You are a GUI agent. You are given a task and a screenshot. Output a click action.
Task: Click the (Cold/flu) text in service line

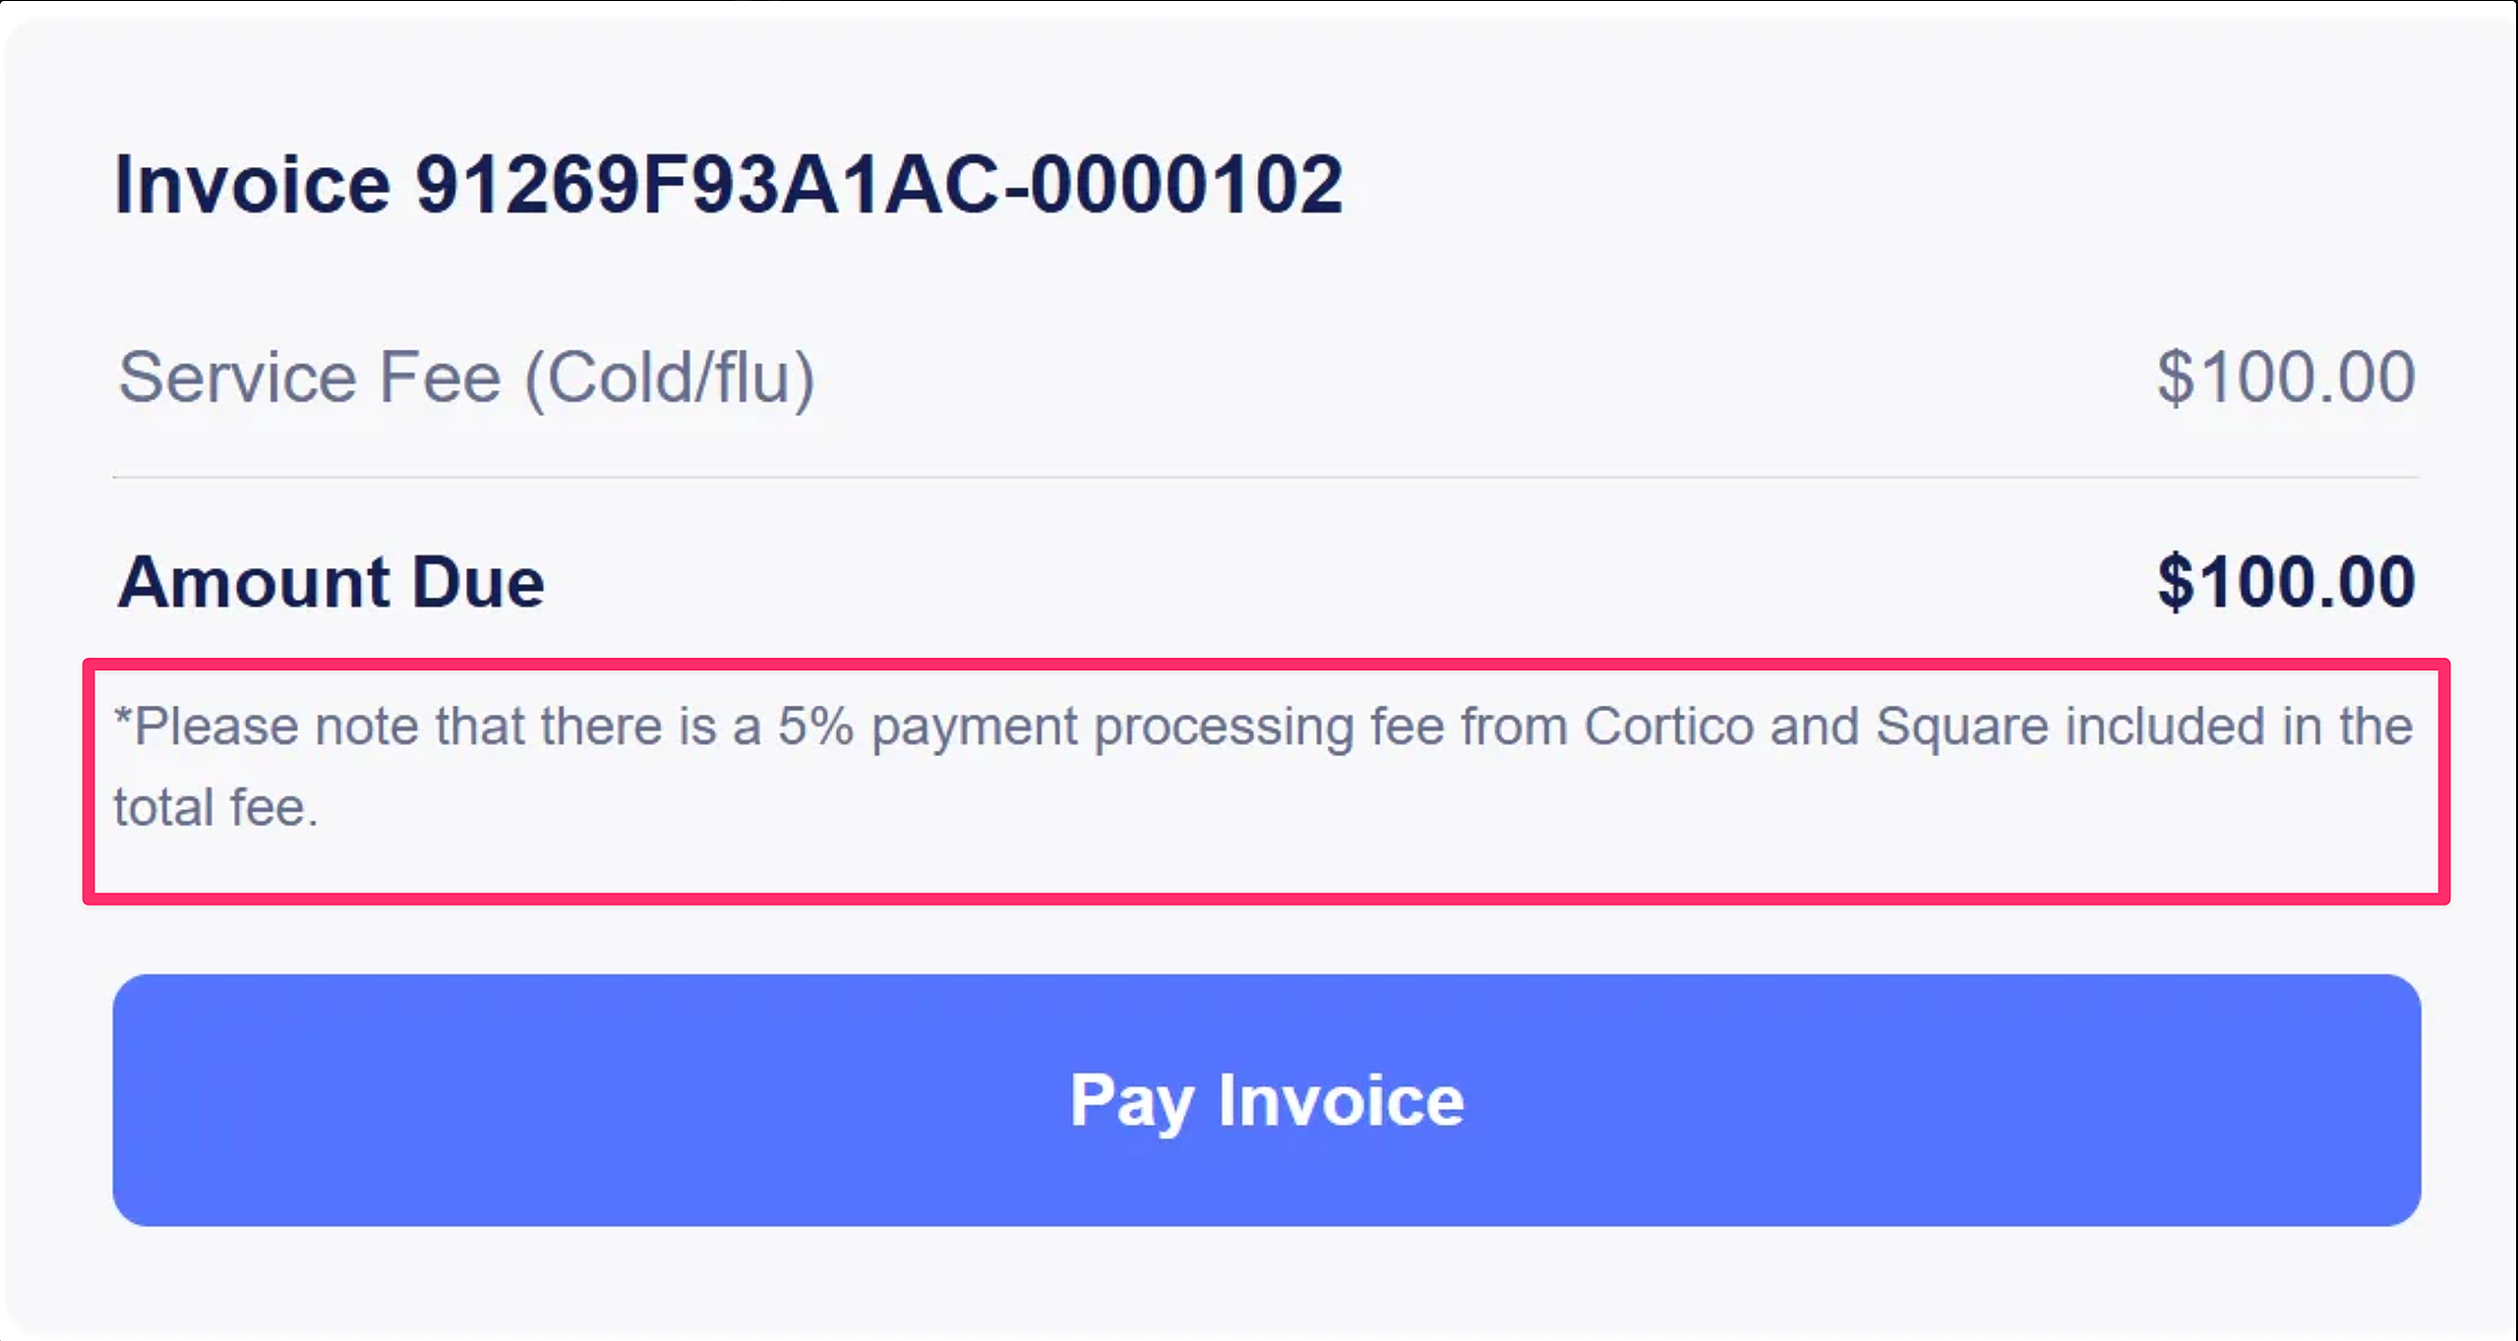(x=670, y=378)
